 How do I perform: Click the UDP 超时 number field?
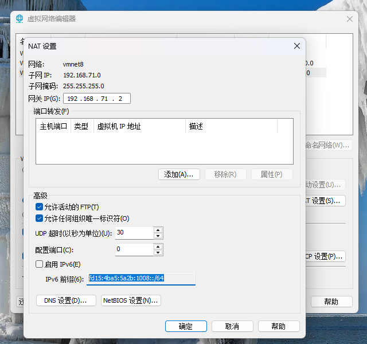click(x=134, y=233)
